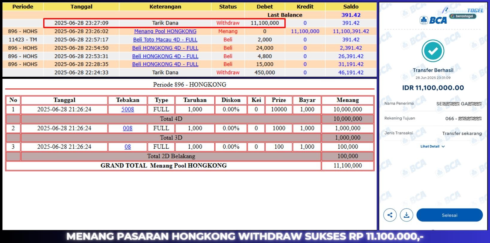Image resolution: width=490 pixels, height=243 pixels.
Task: Click the Rekening Tujuan label
Action: tap(400, 118)
